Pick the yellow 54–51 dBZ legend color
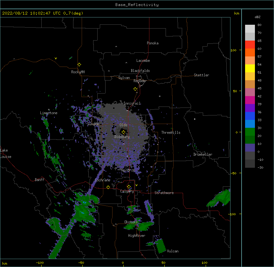274x267 pixels. [250, 68]
